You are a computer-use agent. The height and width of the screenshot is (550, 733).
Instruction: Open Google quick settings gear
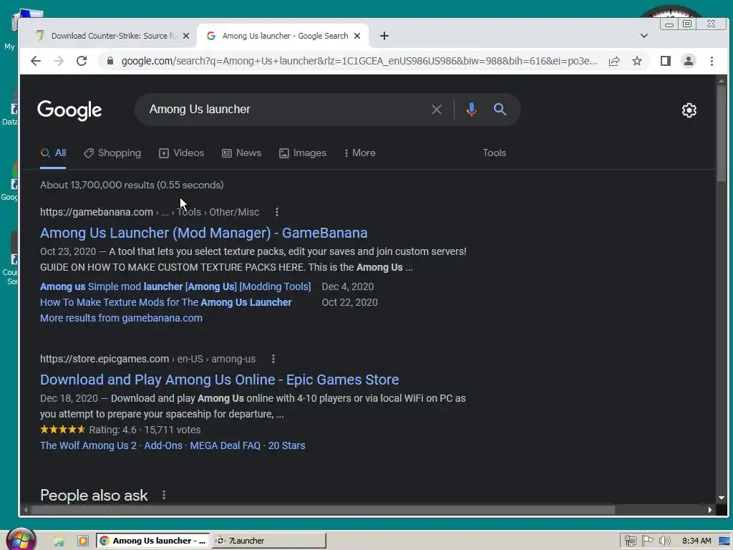(x=689, y=110)
